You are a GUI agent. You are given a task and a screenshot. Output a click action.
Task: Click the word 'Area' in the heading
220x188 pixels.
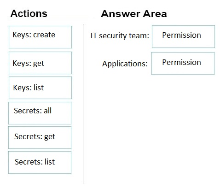[x=155, y=14]
